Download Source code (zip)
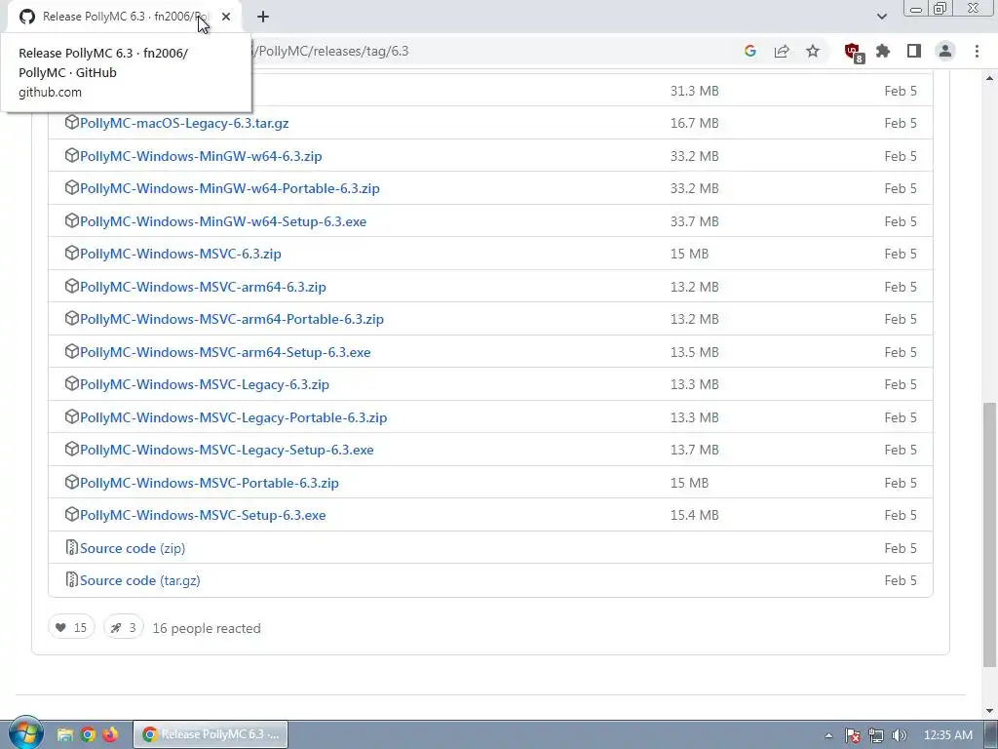 tap(133, 548)
